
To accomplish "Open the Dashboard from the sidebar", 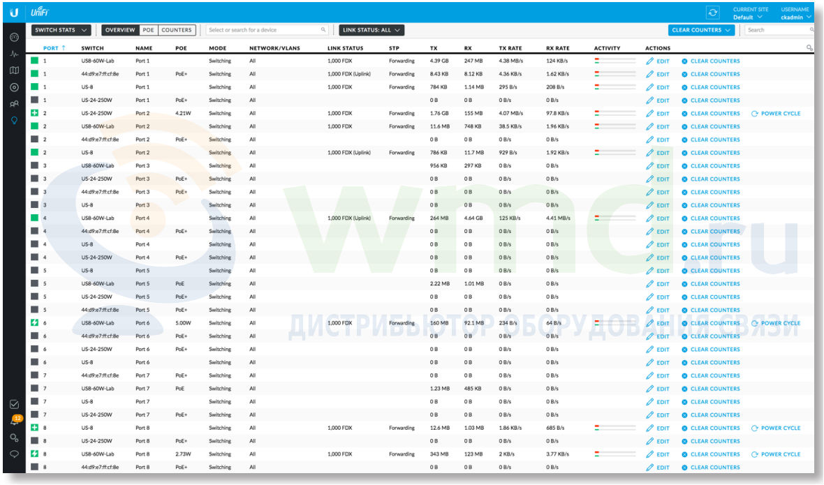I will [14, 37].
